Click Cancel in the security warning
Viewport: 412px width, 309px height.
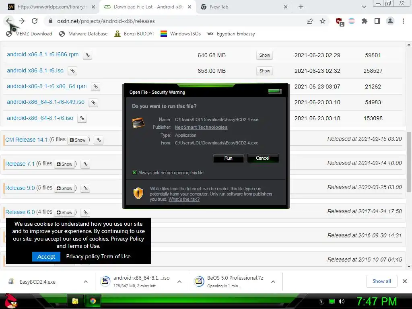coord(263,158)
